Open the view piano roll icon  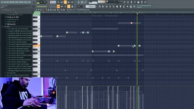coord(103,6)
